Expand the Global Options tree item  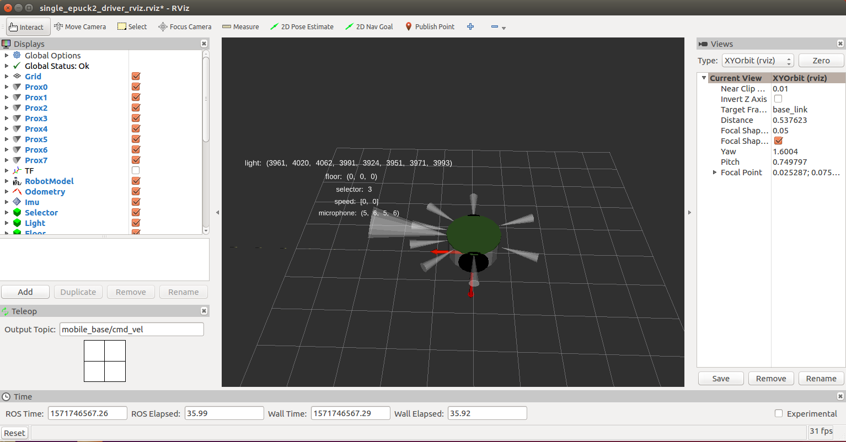click(7, 56)
